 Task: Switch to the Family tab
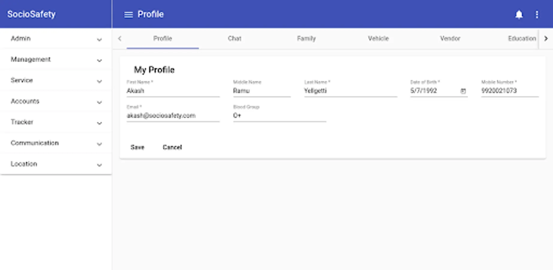(306, 38)
